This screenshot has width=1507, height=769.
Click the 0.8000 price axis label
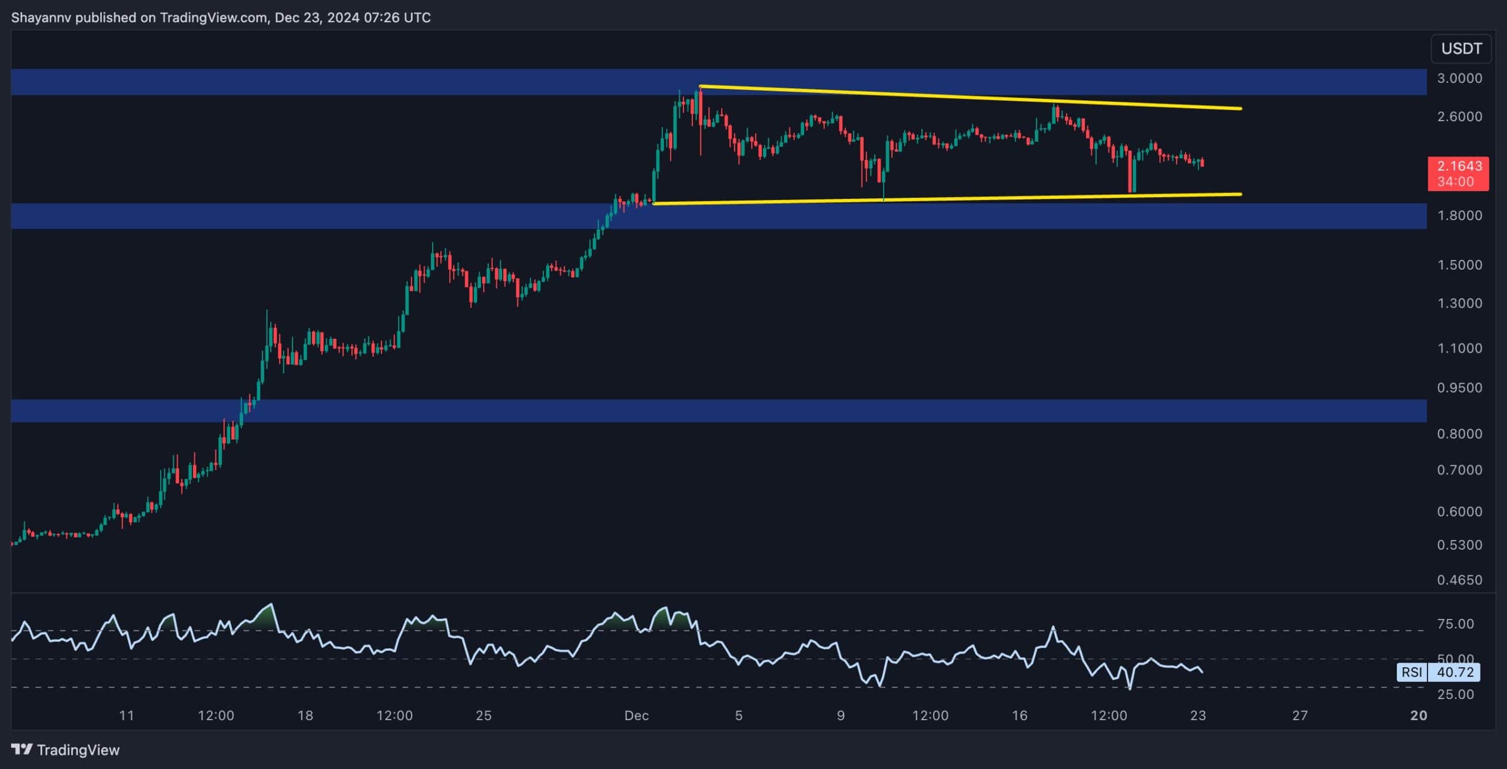point(1459,434)
